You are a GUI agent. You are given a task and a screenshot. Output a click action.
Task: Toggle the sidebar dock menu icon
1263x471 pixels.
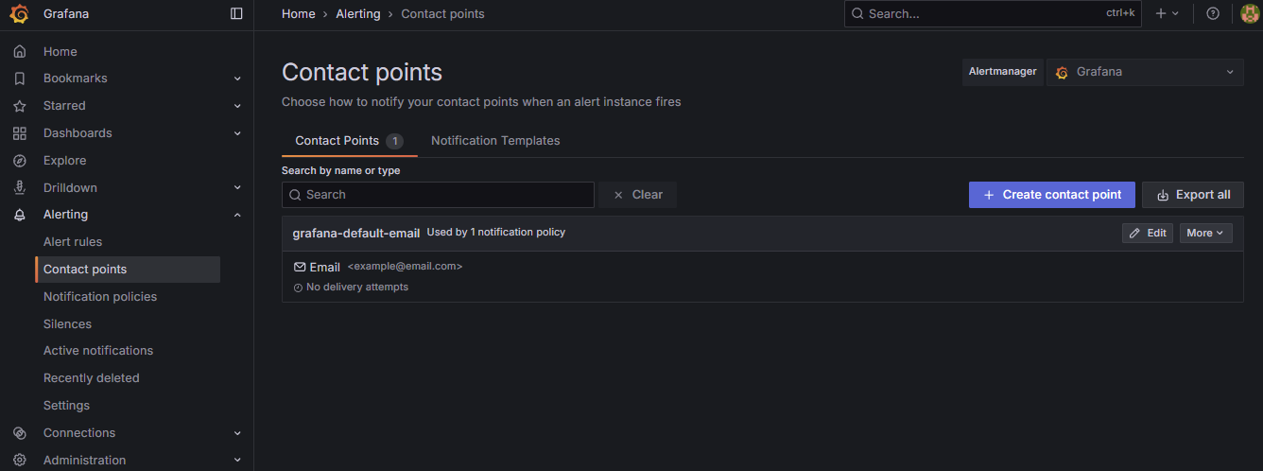(236, 14)
